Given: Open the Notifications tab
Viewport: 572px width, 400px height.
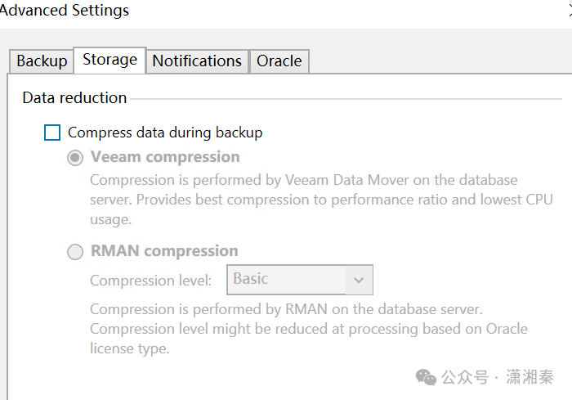Looking at the screenshot, I should [x=197, y=61].
